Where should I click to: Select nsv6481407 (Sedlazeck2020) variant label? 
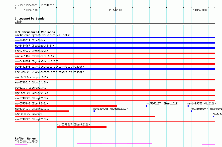[34, 56]
